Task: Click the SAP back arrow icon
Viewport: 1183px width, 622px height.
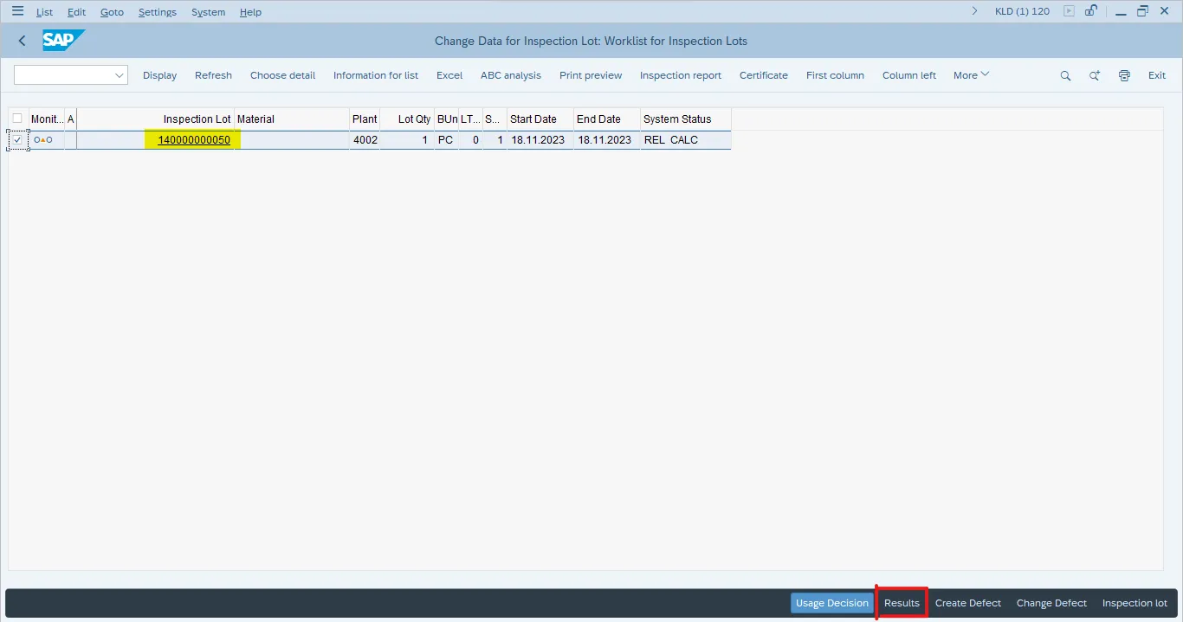Action: coord(22,41)
